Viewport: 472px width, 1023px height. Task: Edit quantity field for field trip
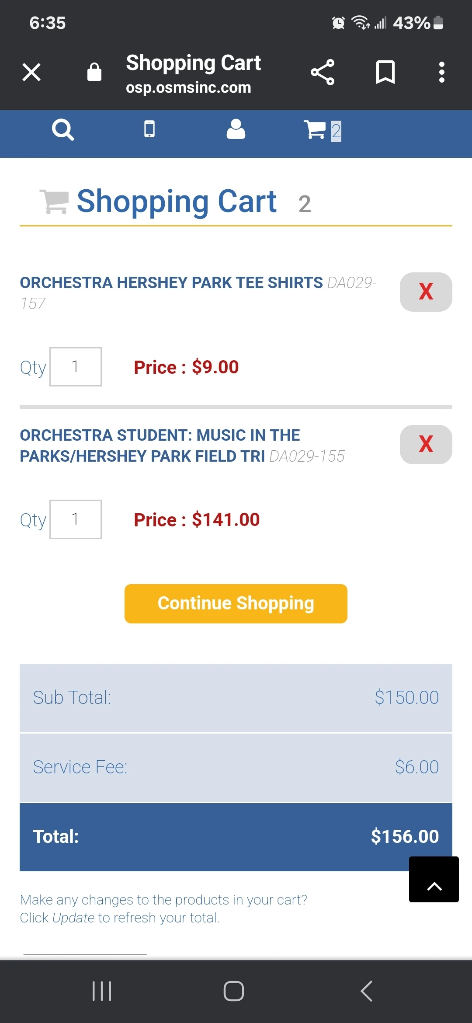click(76, 519)
